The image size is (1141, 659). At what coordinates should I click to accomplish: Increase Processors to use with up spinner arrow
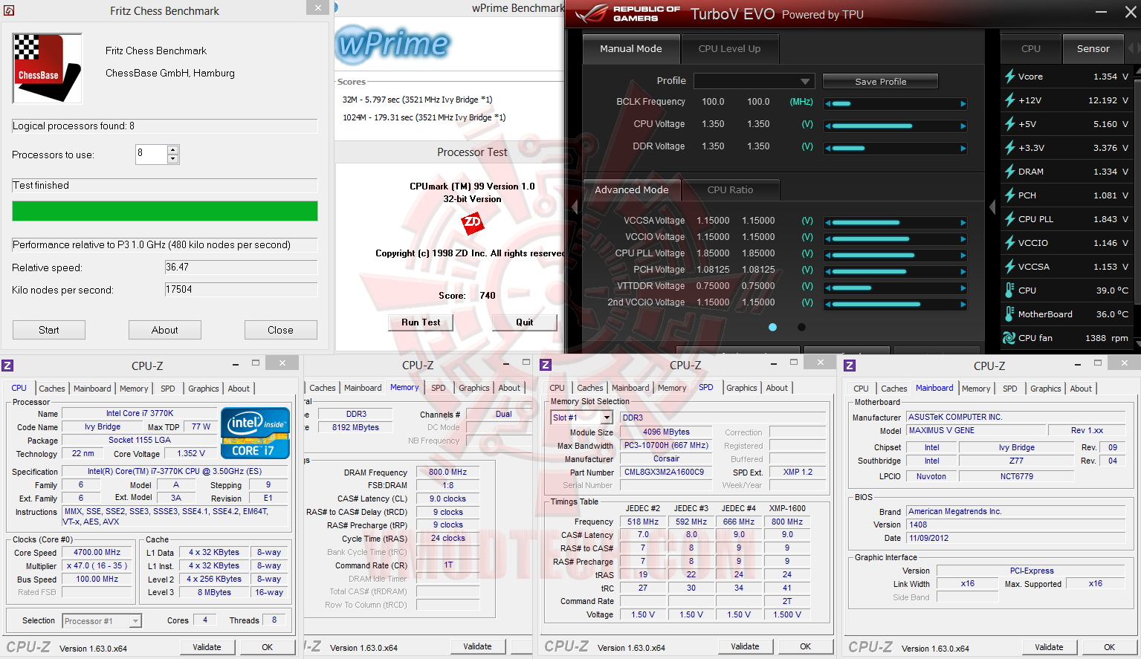(x=173, y=150)
